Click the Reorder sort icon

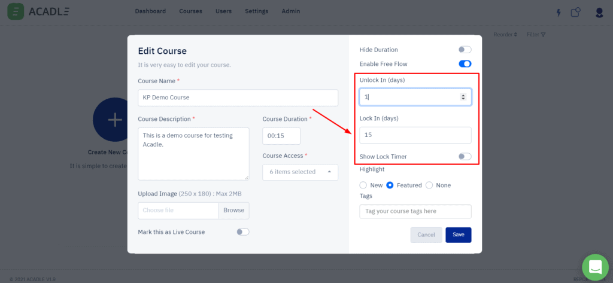coord(515,35)
